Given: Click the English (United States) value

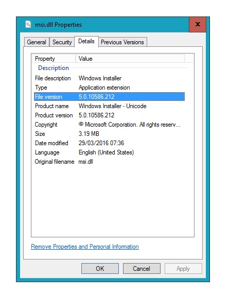Looking at the screenshot, I should [106, 152].
